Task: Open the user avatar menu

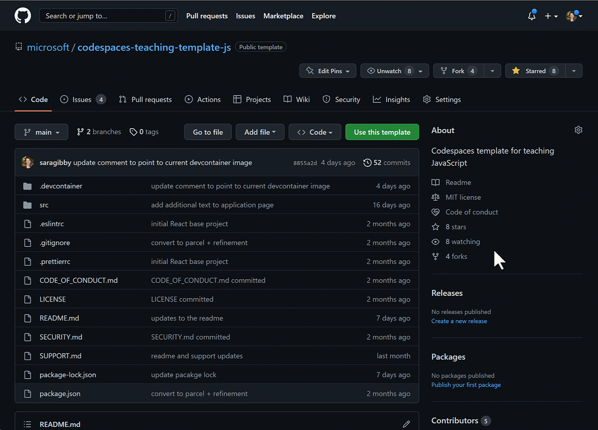Action: (574, 16)
